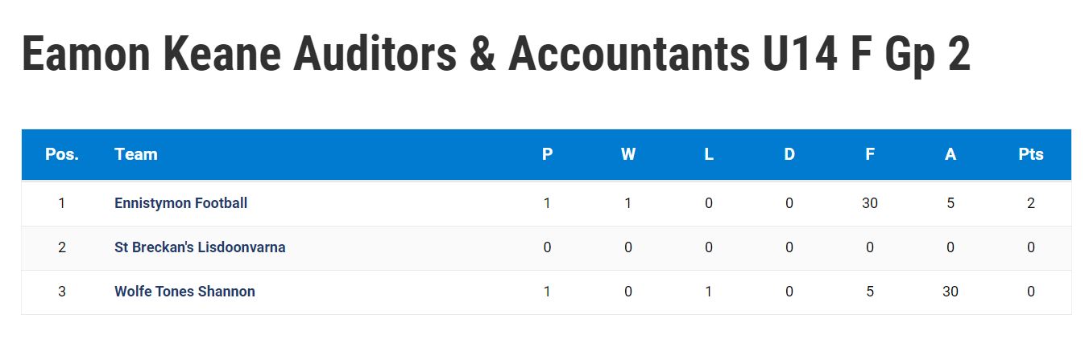Screen dimensions: 1085x343
Task: Click the Pos. column header
Action: pos(62,154)
